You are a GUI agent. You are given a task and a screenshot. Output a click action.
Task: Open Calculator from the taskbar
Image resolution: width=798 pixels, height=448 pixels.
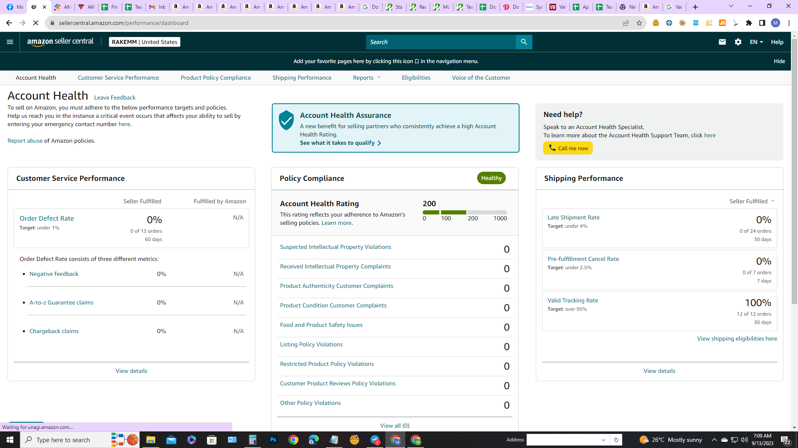(x=253, y=440)
